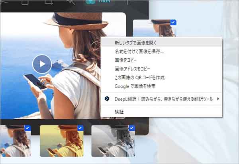This screenshot has width=239, height=164.
Task: Expand the DeepL submenu arrow
Action: [218, 99]
